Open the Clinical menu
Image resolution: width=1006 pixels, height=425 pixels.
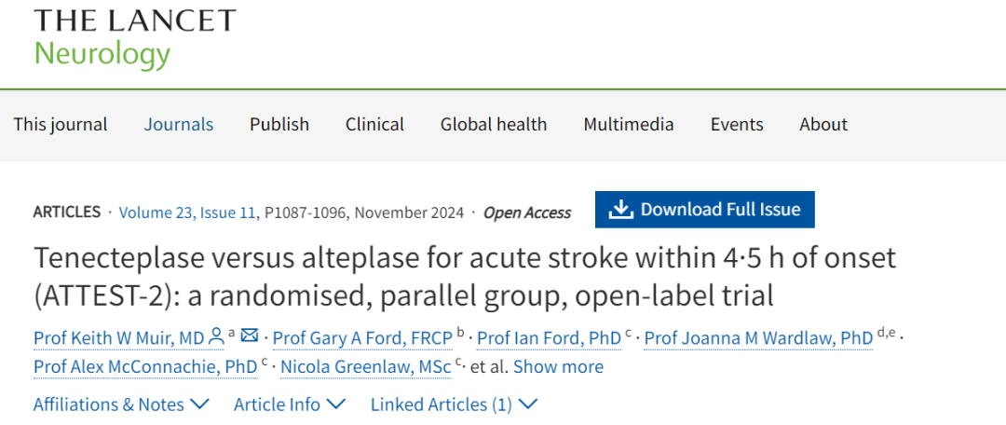coord(374,124)
